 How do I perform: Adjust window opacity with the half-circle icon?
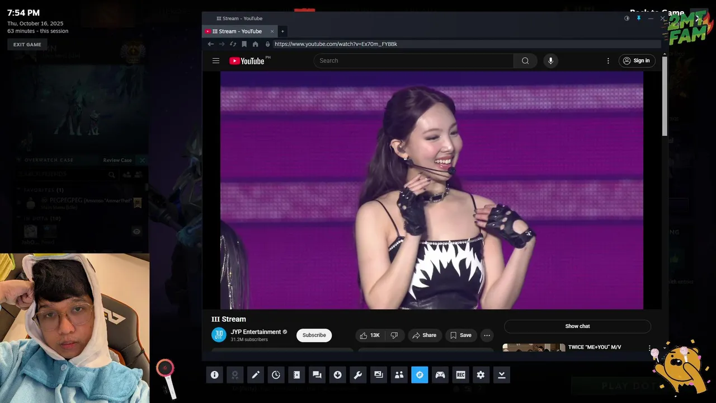626,18
